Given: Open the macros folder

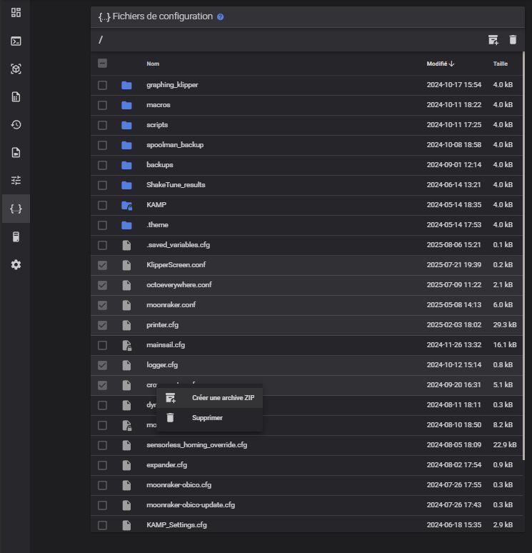Looking at the screenshot, I should click(x=159, y=105).
